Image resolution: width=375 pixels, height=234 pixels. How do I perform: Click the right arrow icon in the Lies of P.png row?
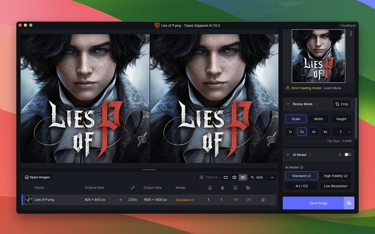click(x=120, y=200)
